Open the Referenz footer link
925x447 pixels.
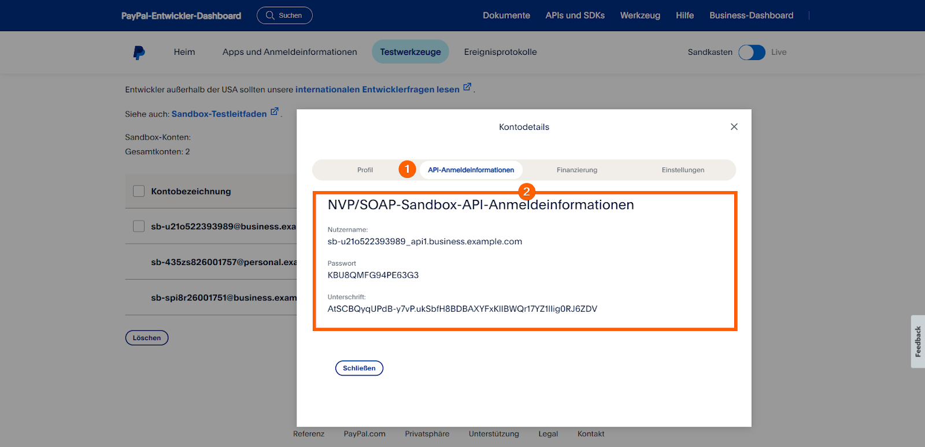[309, 434]
